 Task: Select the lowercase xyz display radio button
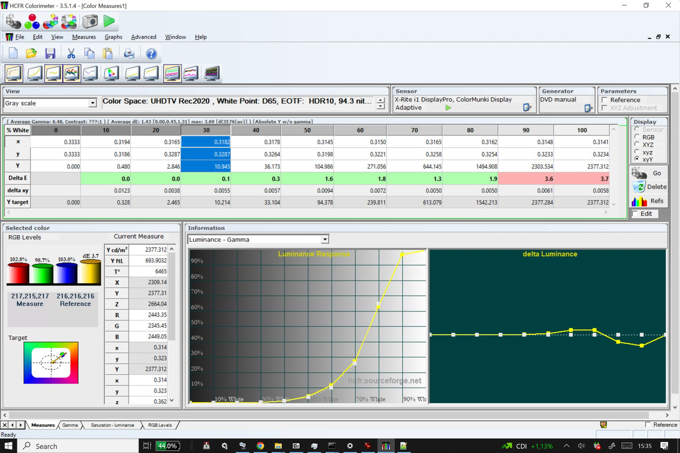click(x=637, y=152)
